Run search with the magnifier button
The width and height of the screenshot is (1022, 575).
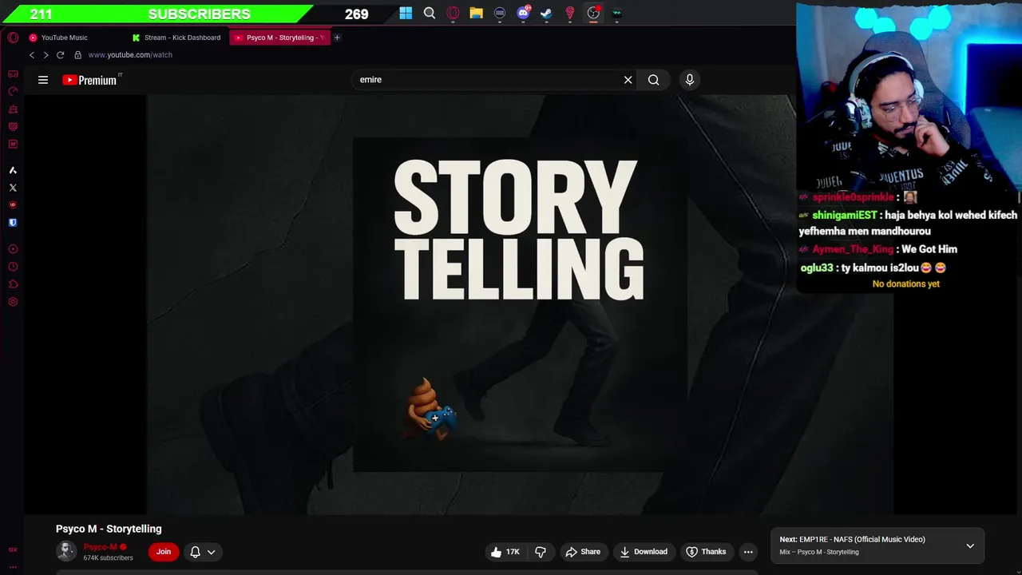pos(654,80)
